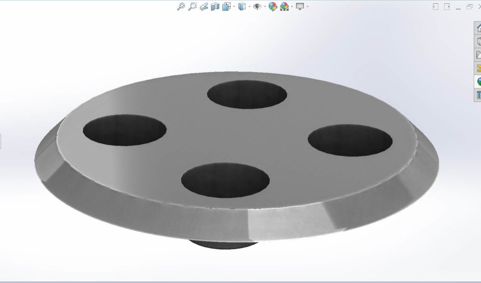
Task: Toggle the Section View tool
Action: [215, 7]
